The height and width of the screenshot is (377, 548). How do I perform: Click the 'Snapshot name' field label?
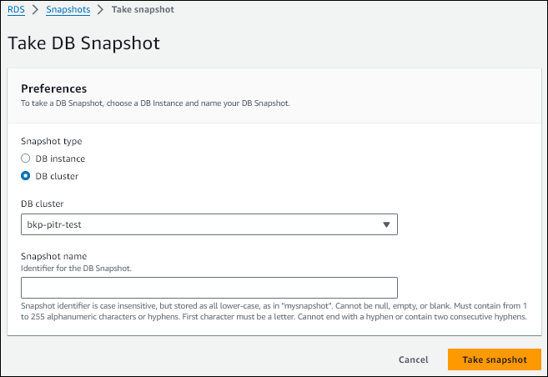53,256
